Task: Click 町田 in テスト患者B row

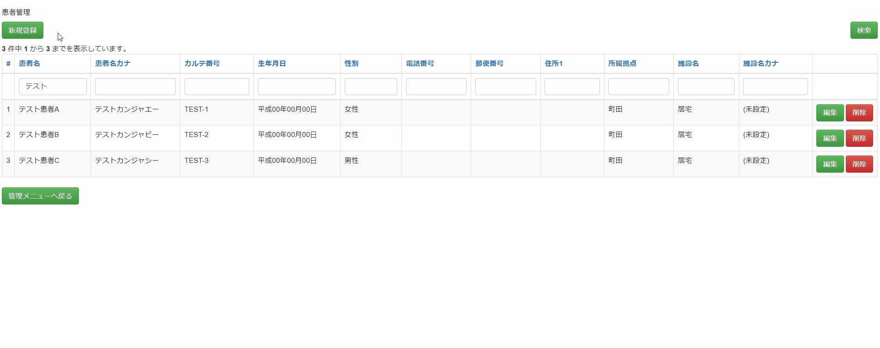Action: [x=616, y=135]
